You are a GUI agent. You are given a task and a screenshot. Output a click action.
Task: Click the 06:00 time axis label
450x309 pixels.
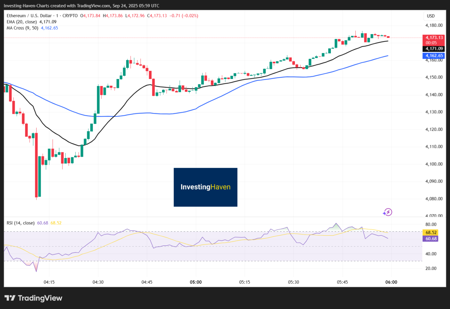[x=391, y=282]
